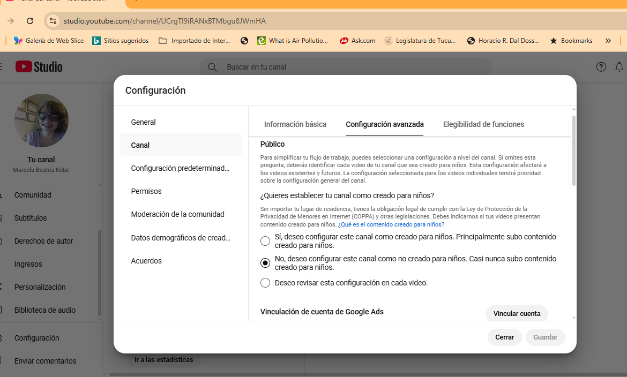Open Configuración in the Studio left menu
Image resolution: width=627 pixels, height=377 pixels.
point(37,338)
